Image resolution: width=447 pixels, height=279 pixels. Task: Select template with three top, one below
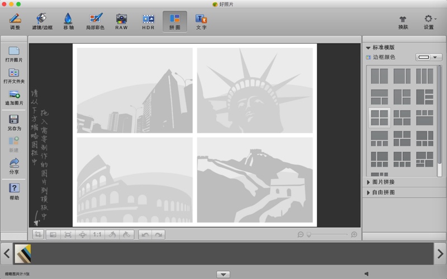pos(425,117)
